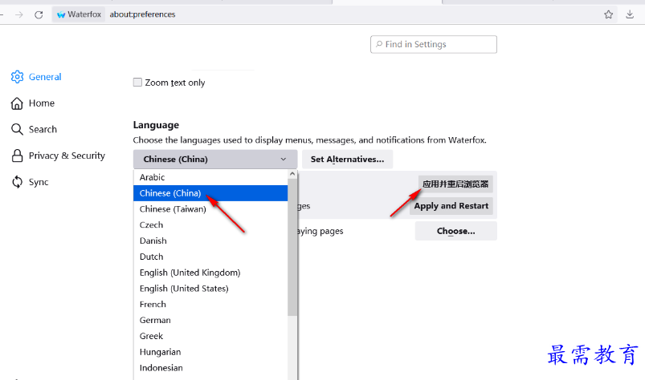Select Hungarian language option
645x380 pixels.
pos(210,352)
